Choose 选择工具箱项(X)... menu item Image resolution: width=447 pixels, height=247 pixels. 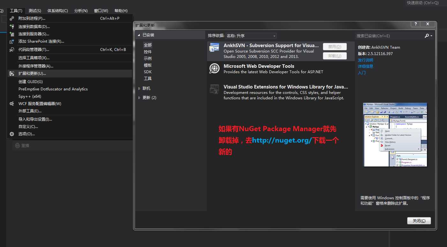click(70, 58)
